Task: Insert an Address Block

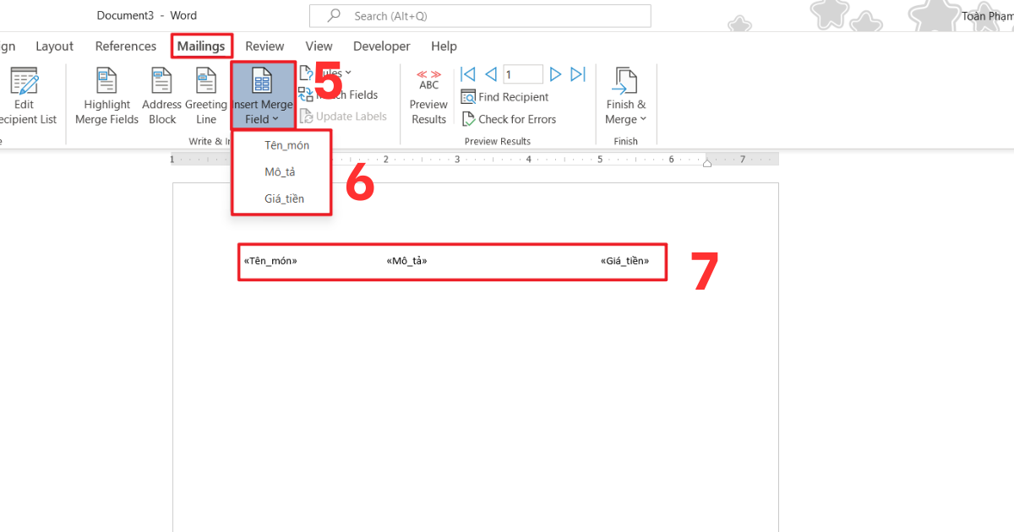Action: coord(161,96)
